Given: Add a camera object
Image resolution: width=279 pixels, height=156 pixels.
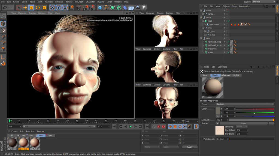Looking at the screenshot, I should pos(138,7).
